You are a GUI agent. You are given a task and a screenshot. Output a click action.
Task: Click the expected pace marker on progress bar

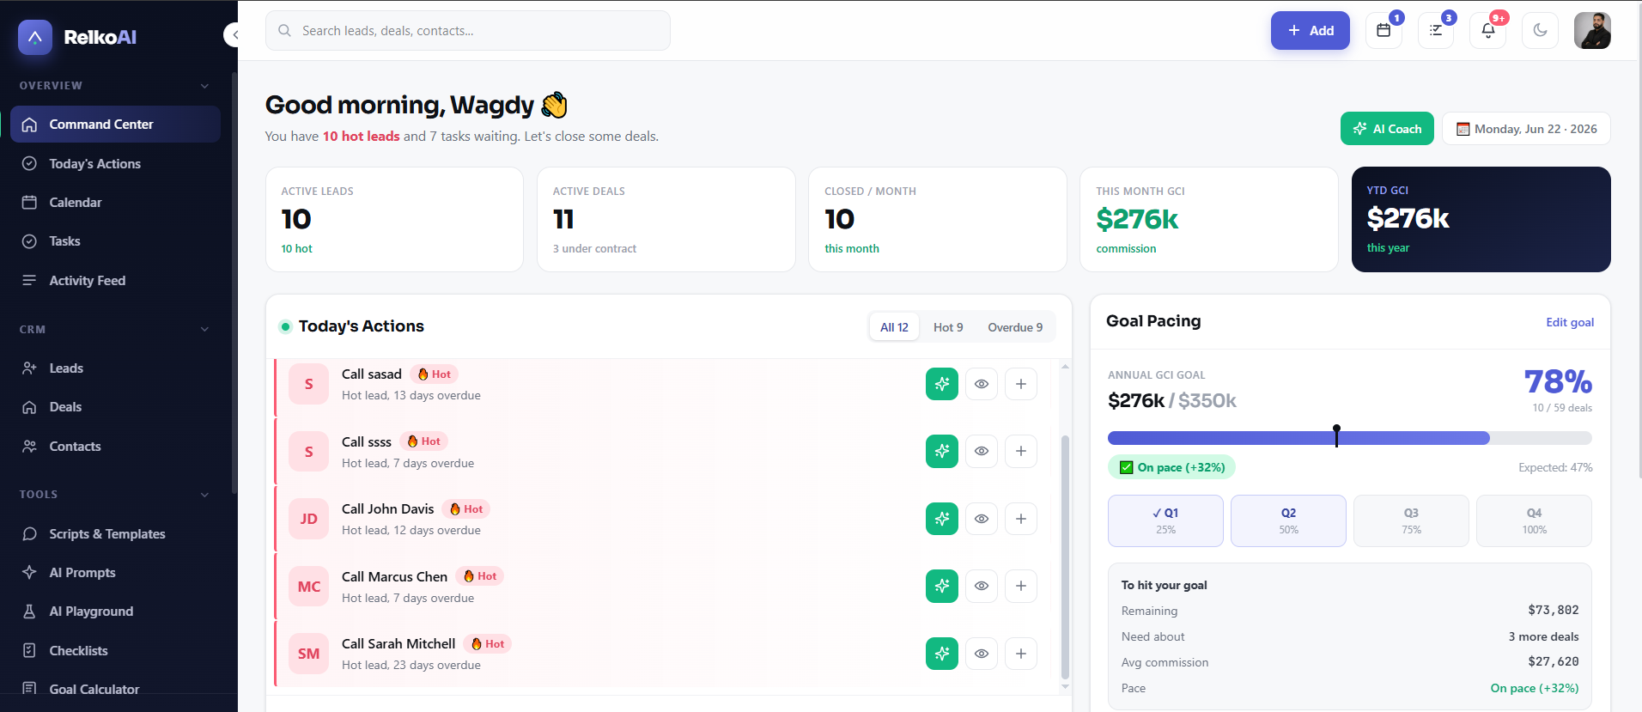[x=1336, y=435]
